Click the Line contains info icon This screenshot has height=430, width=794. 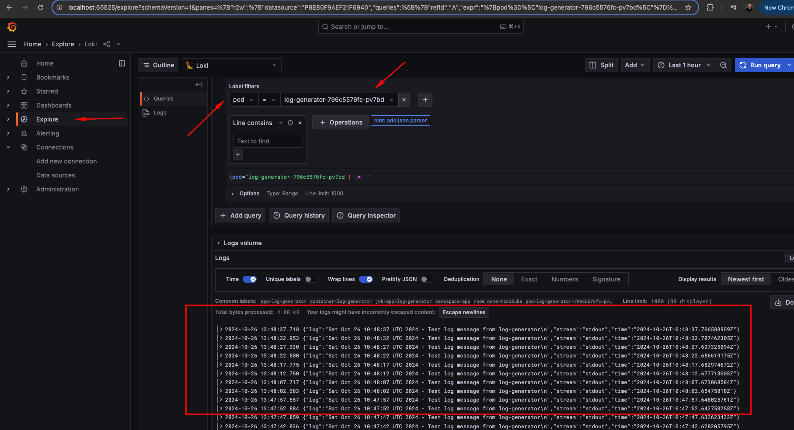290,123
